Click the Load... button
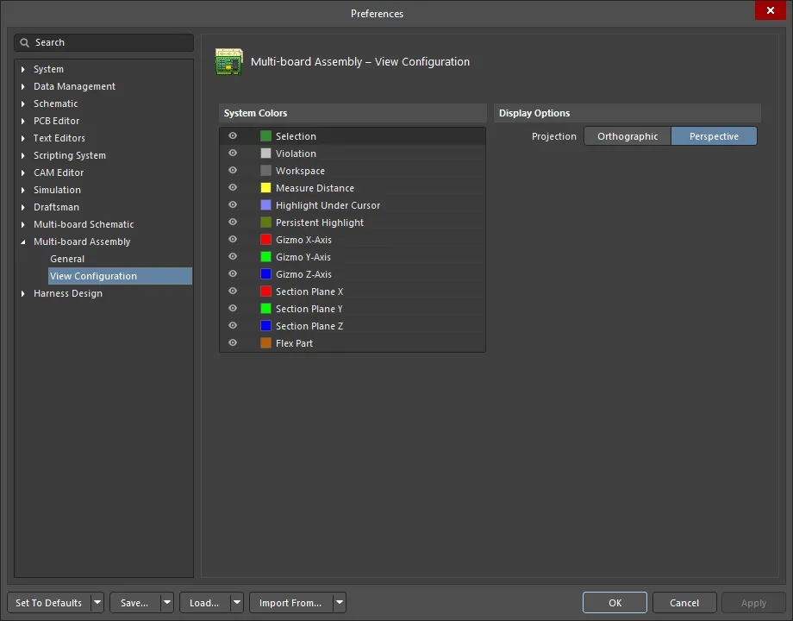Screen dimensions: 793x621 pyautogui.click(x=205, y=602)
